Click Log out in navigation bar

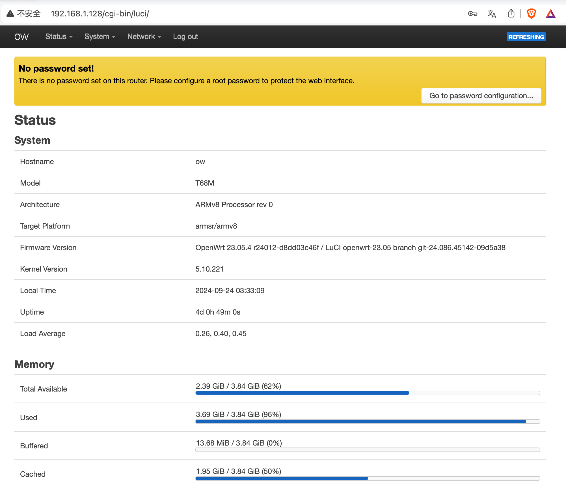(185, 36)
